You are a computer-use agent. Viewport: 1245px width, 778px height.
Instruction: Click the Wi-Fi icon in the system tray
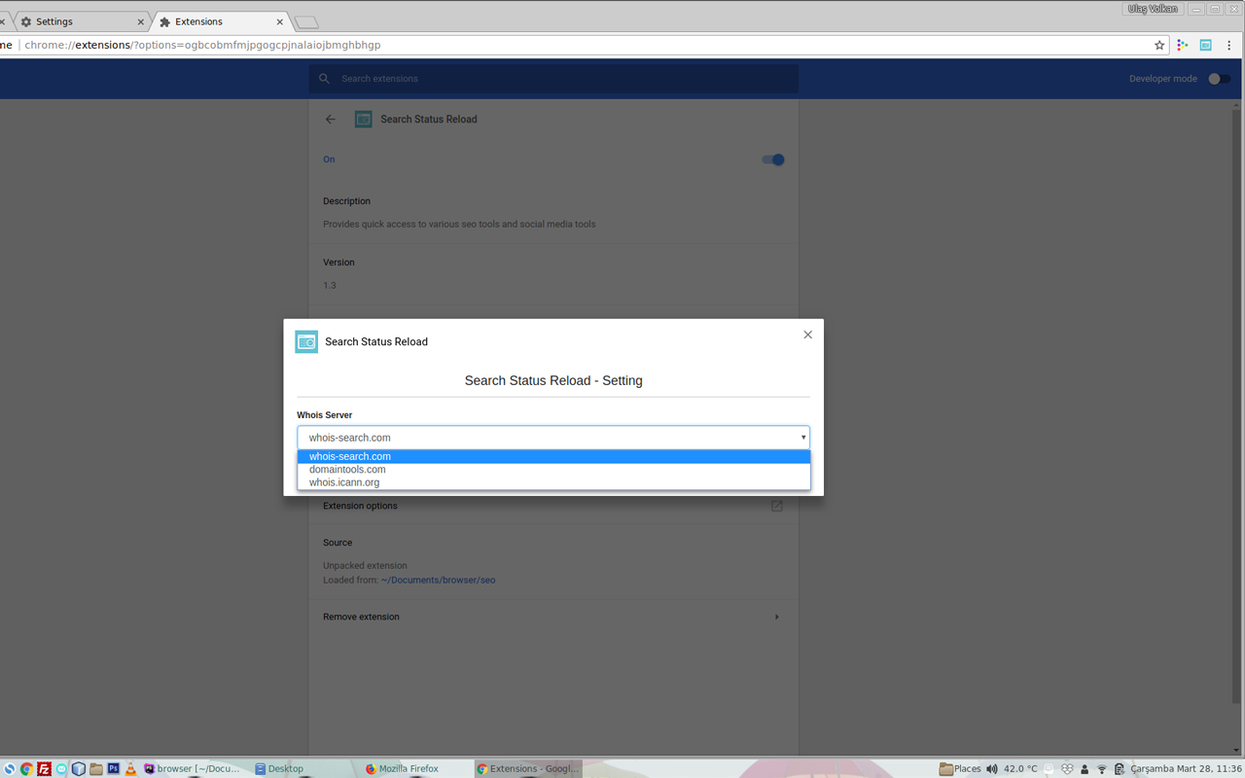[1102, 769]
